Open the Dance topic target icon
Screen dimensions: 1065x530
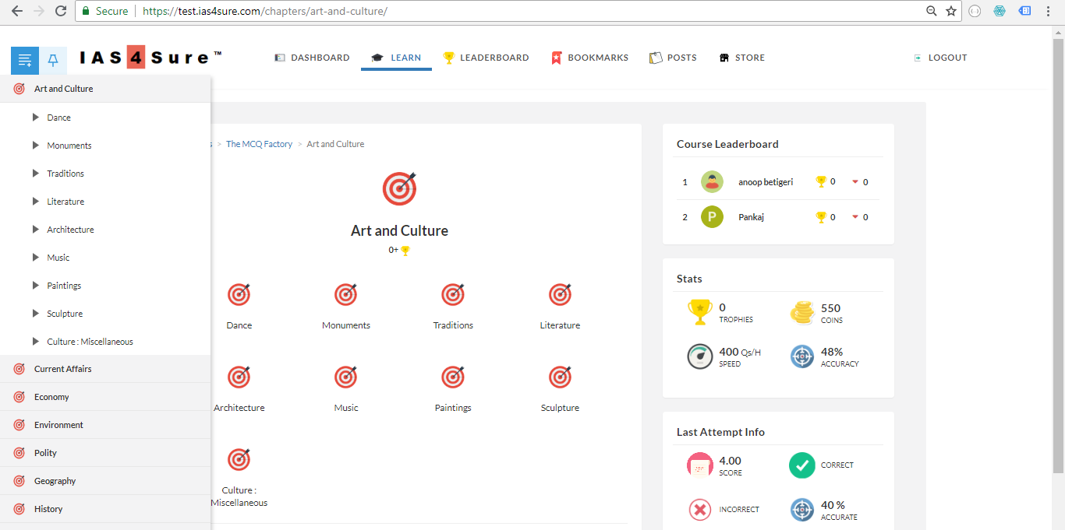(239, 295)
